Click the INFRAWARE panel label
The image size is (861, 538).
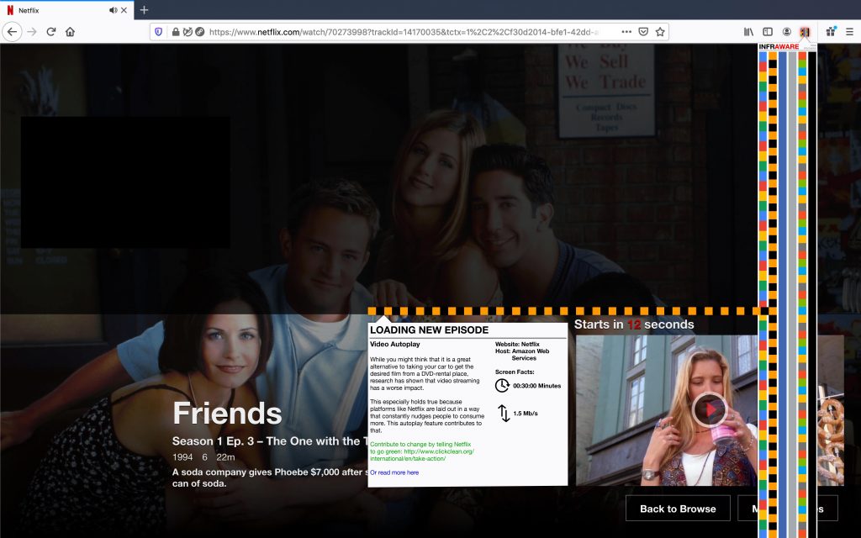(x=779, y=47)
